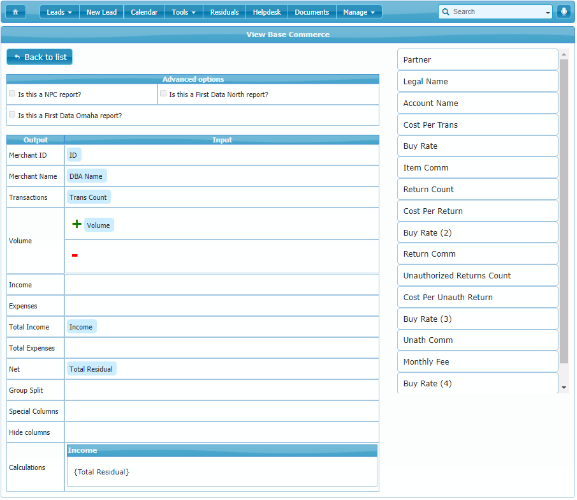Expand the Manage dropdown menu
This screenshot has width=577, height=500.
tap(358, 12)
